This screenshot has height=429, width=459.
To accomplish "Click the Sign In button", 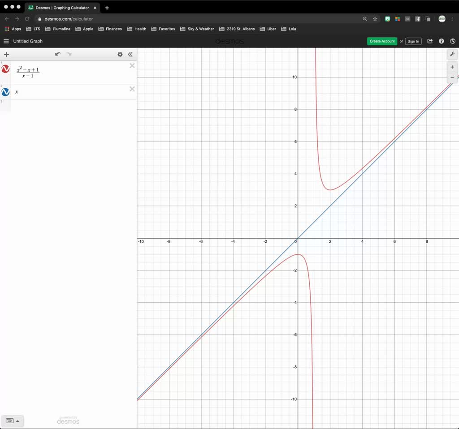I will pos(413,41).
